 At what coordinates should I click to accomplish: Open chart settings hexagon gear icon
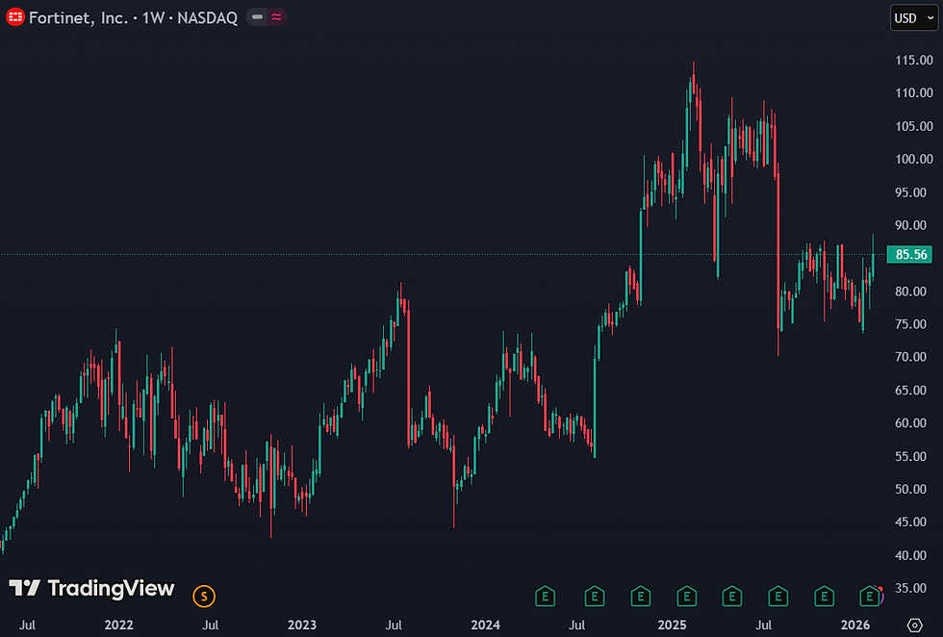coord(914,624)
